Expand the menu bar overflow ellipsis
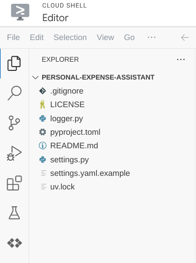The image size is (196, 263). (152, 37)
